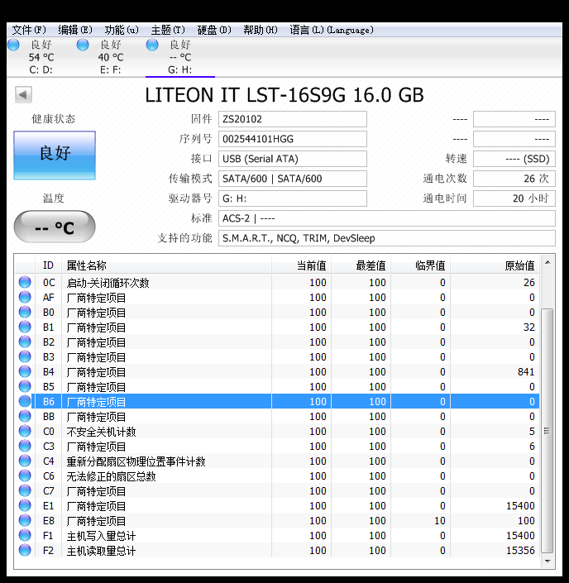The height and width of the screenshot is (583, 569).
Task: Select the 无法修正的扇区总数 row
Action: 277,476
